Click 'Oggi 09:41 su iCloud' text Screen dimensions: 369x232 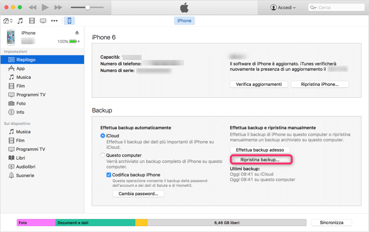pyautogui.click(x=251, y=174)
